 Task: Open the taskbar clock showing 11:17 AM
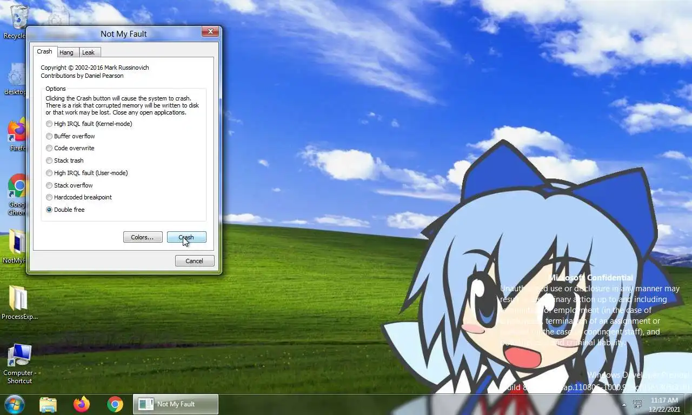pos(664,404)
